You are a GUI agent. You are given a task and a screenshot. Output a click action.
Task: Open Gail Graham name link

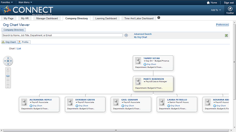tap(129, 100)
